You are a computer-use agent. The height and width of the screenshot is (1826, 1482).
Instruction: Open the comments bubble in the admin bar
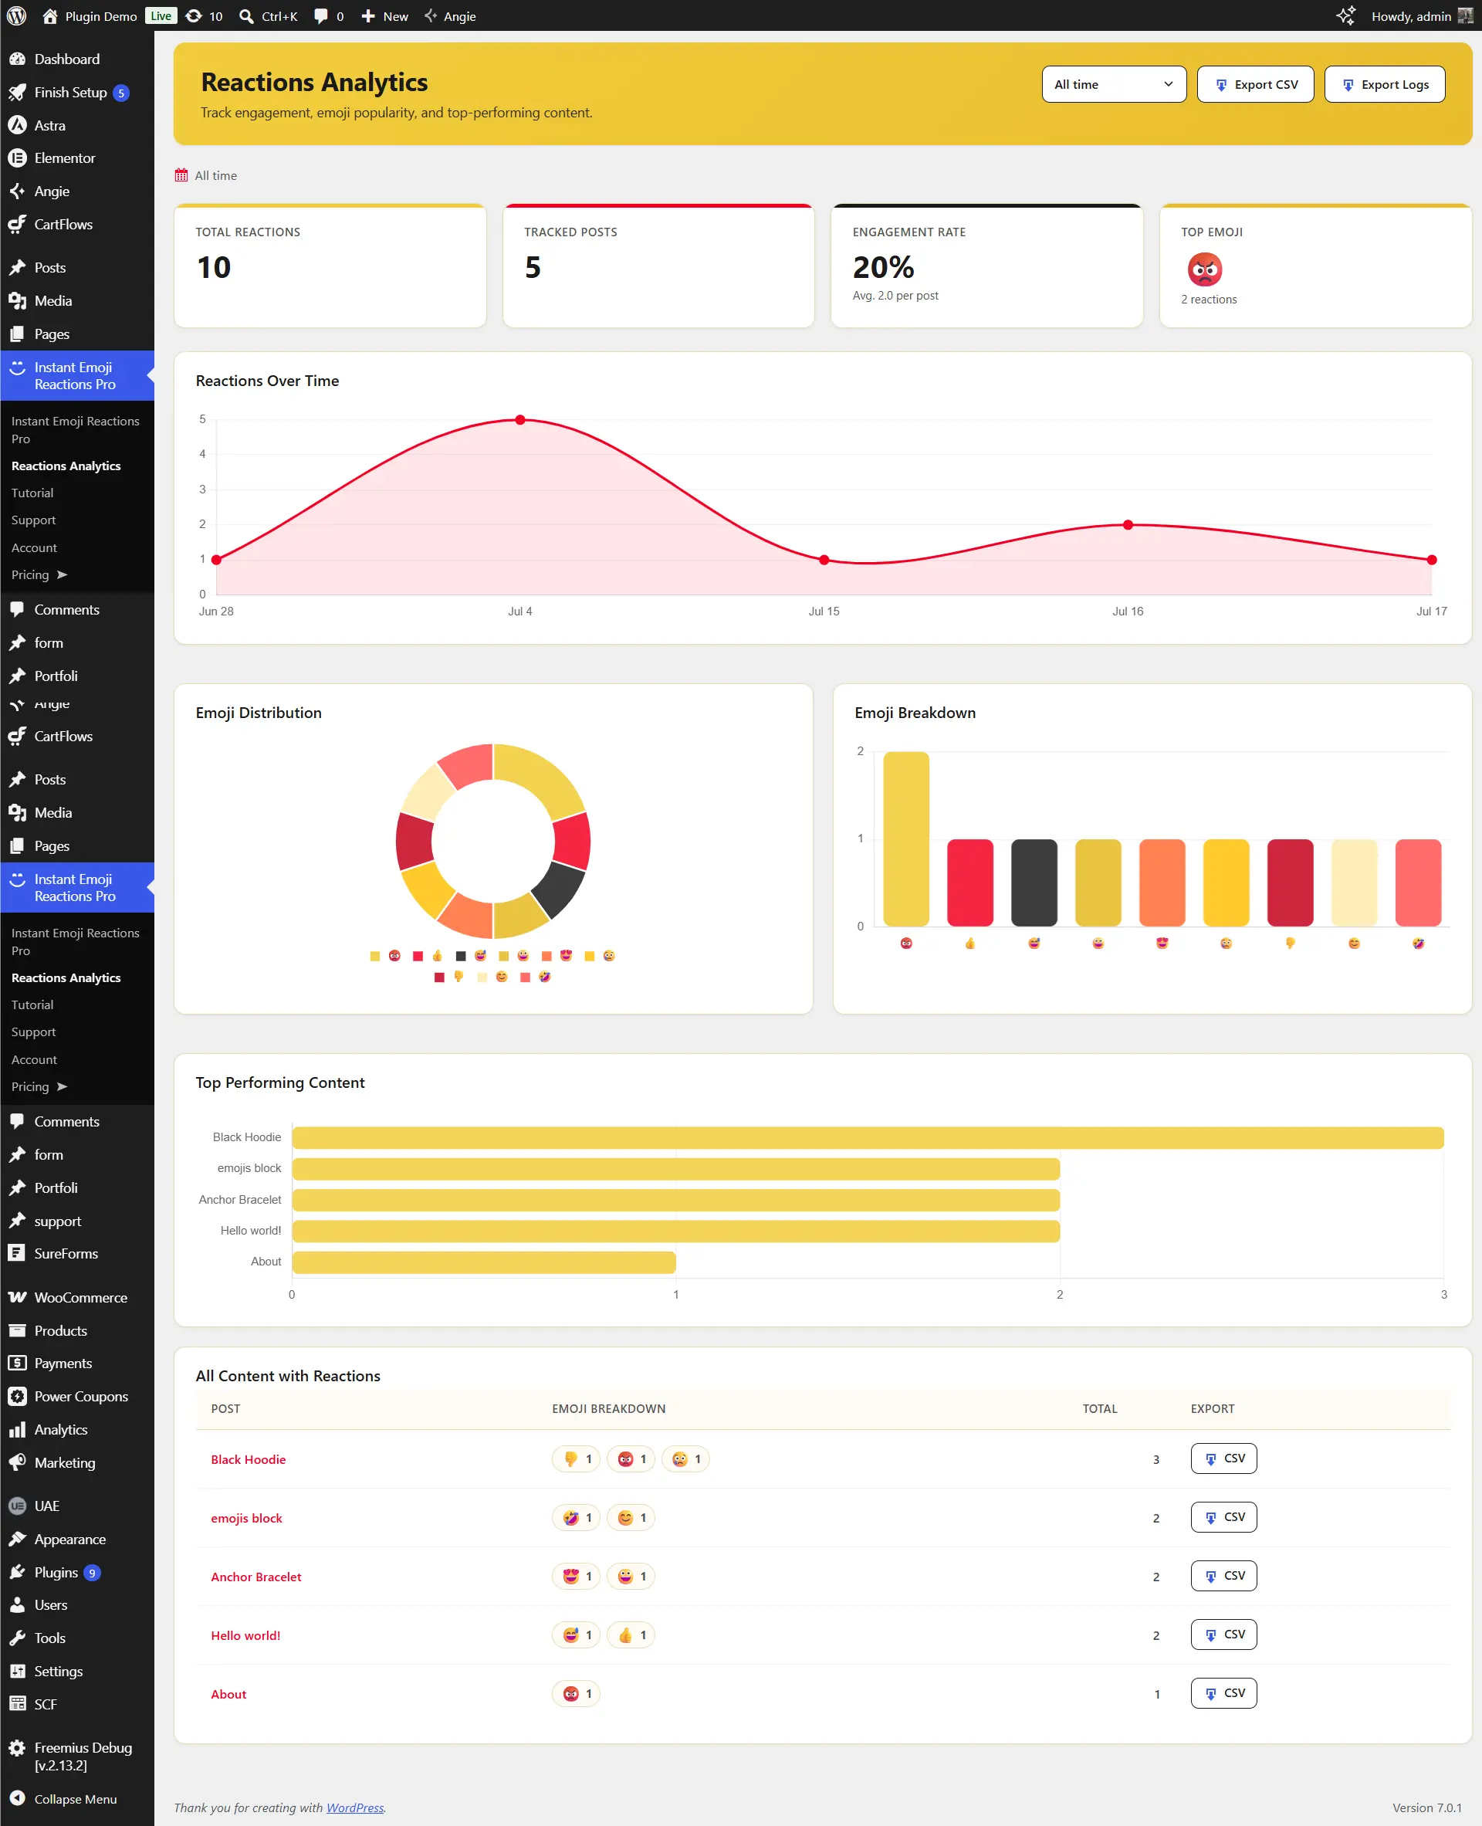pyautogui.click(x=321, y=16)
